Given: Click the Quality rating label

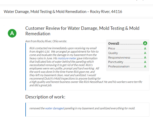Looking at the screenshot, I should click(113, 53).
